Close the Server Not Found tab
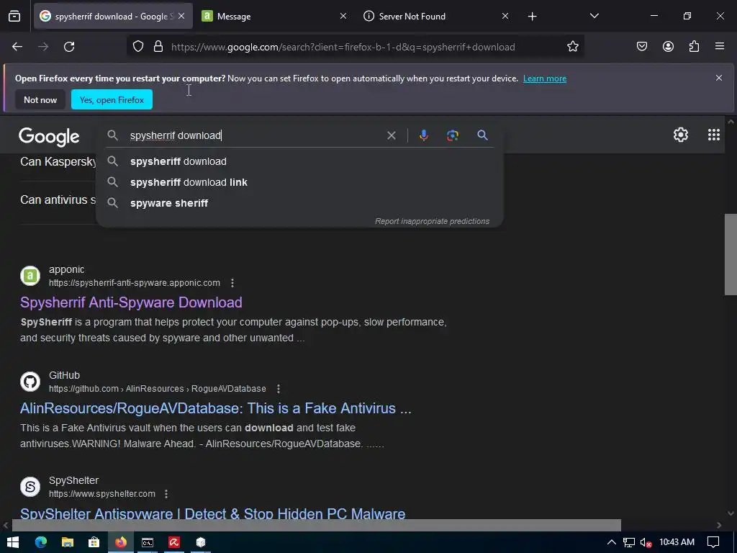 point(505,17)
